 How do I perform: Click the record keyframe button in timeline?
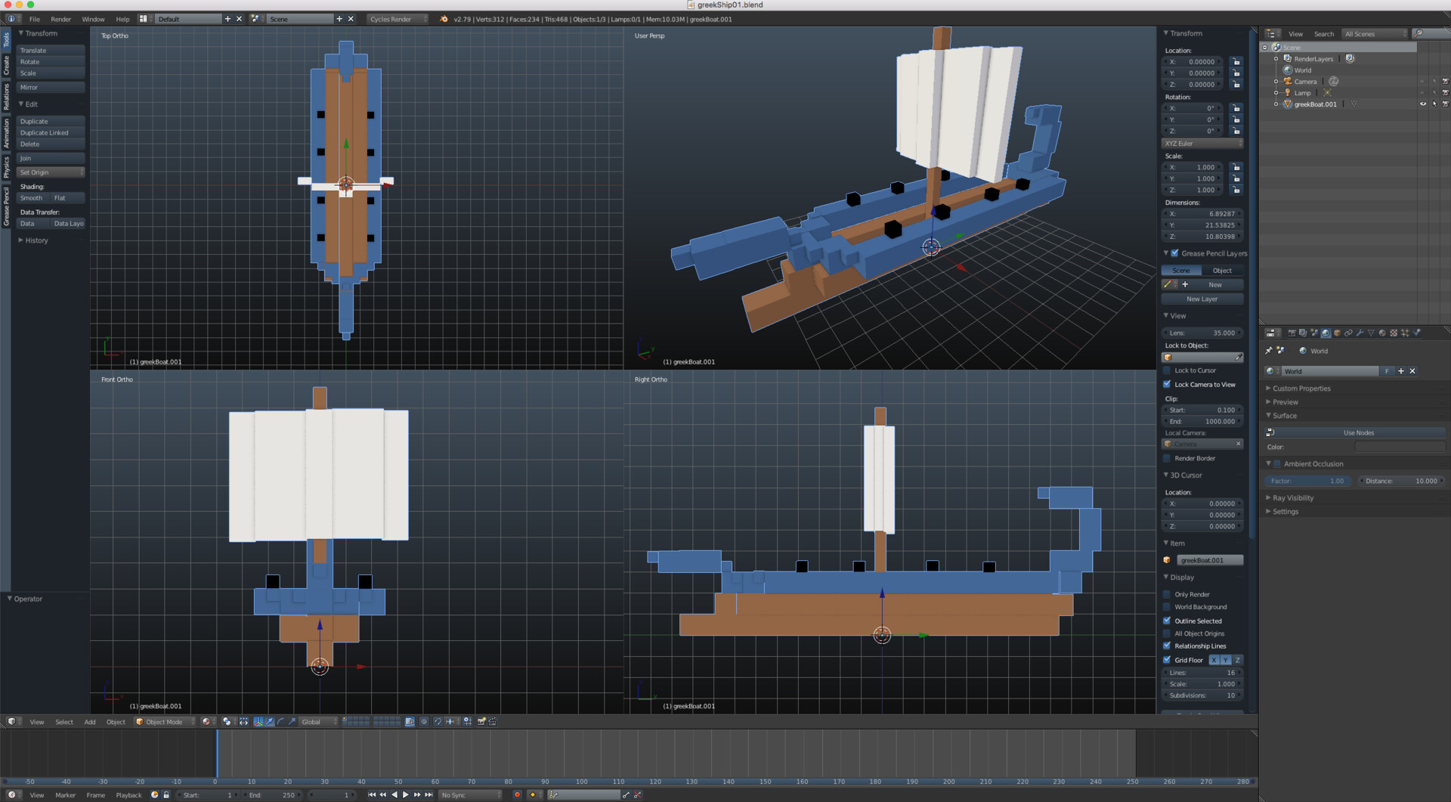(517, 795)
